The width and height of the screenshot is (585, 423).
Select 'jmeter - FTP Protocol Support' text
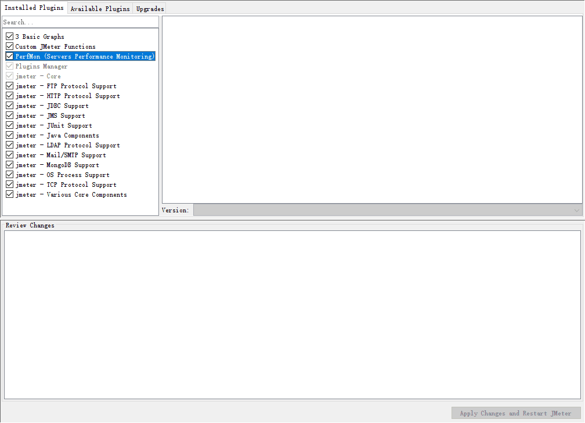tap(66, 86)
